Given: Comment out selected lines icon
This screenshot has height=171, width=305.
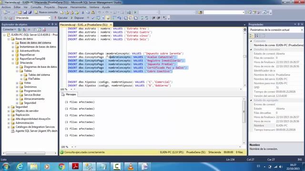Looking at the screenshot, I should point(142,18).
